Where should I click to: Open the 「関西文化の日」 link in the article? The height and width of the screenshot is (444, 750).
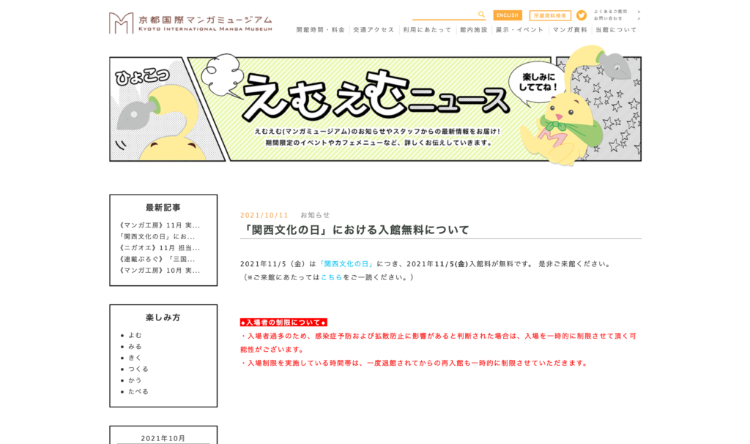point(346,264)
